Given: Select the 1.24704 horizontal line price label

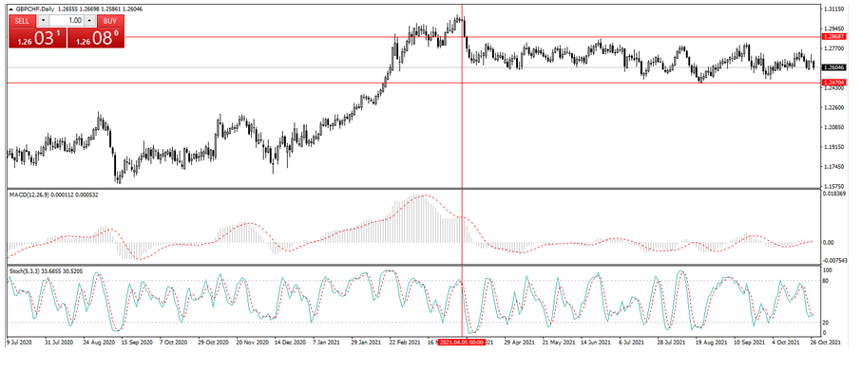Looking at the screenshot, I should (834, 83).
